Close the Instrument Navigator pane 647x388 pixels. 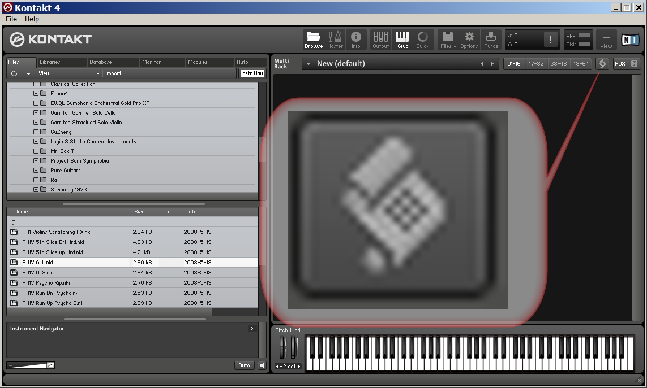pos(252,328)
